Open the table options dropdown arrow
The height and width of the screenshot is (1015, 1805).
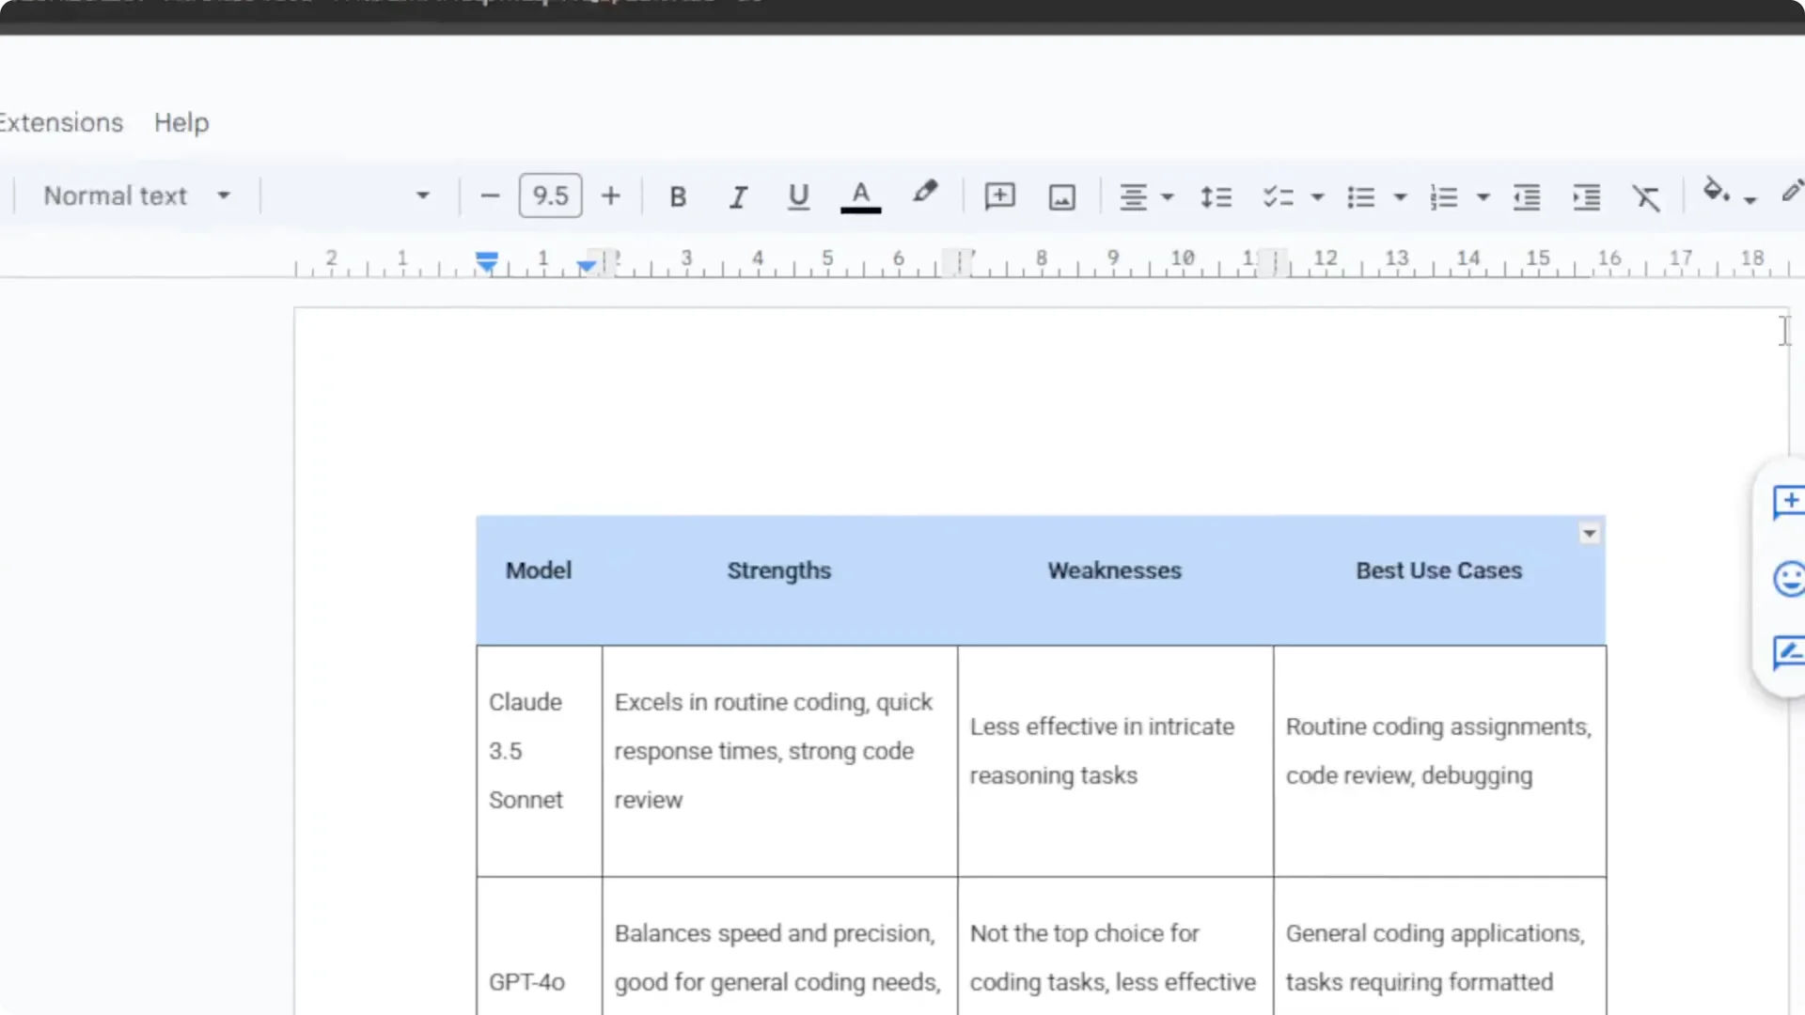1589,532
